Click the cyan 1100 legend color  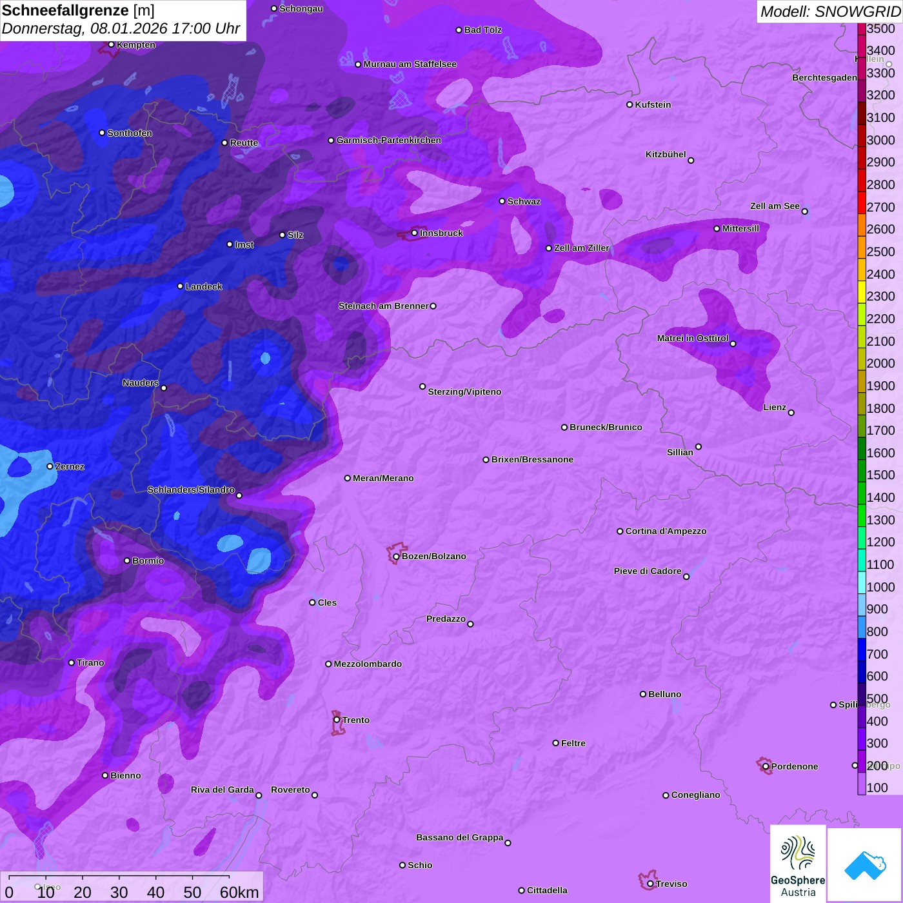click(862, 560)
